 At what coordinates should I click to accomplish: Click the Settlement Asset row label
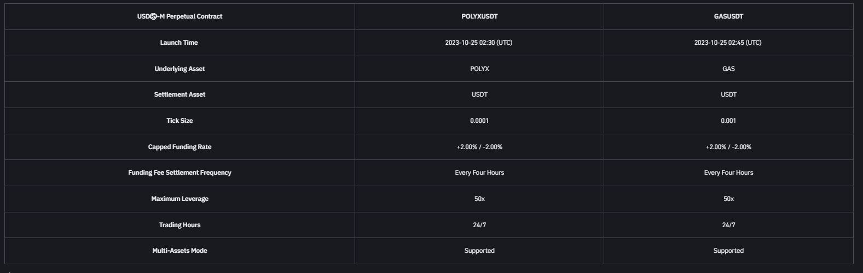tap(179, 94)
